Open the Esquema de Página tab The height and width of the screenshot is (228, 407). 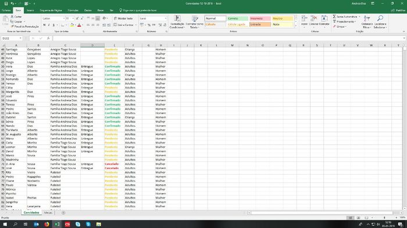(x=51, y=10)
